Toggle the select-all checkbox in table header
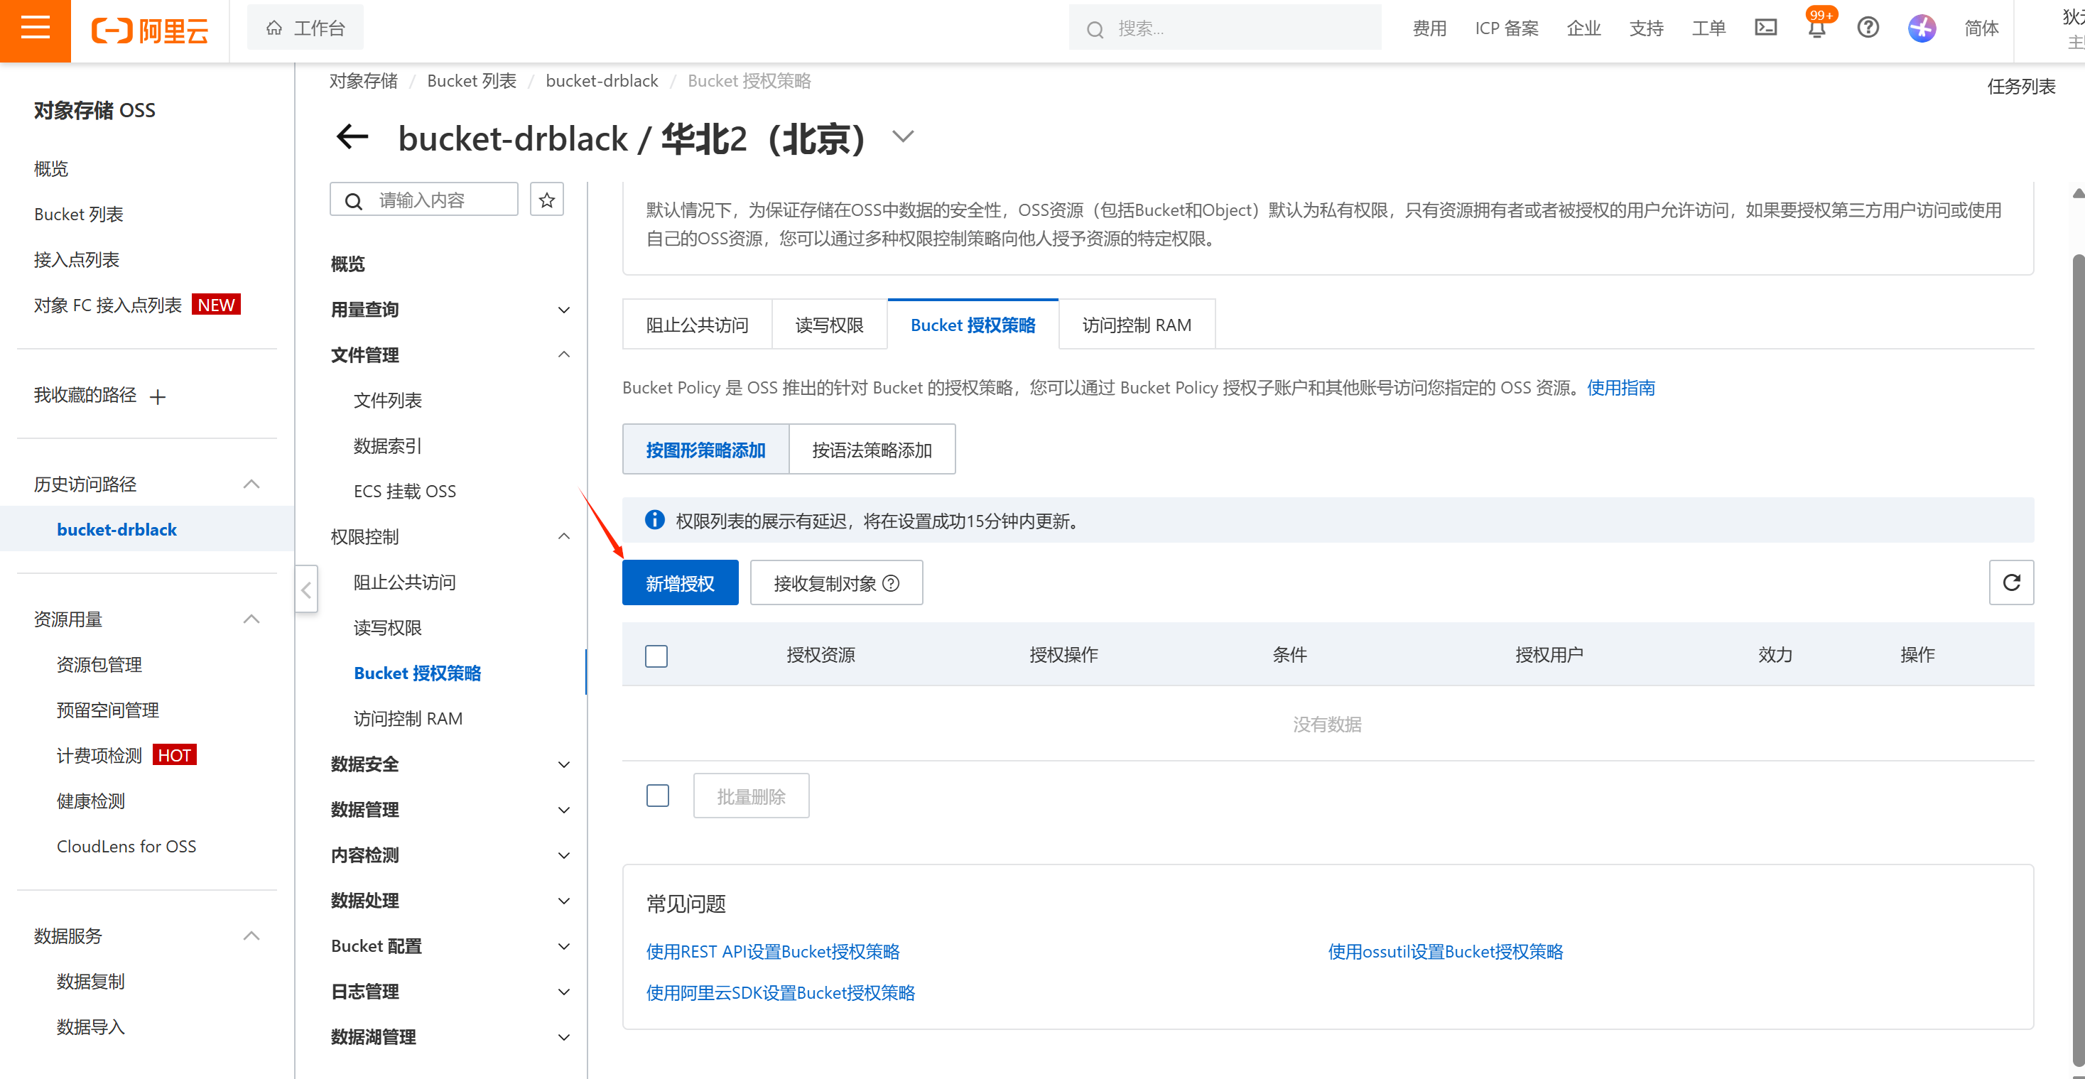Viewport: 2085px width, 1079px height. [x=656, y=656]
